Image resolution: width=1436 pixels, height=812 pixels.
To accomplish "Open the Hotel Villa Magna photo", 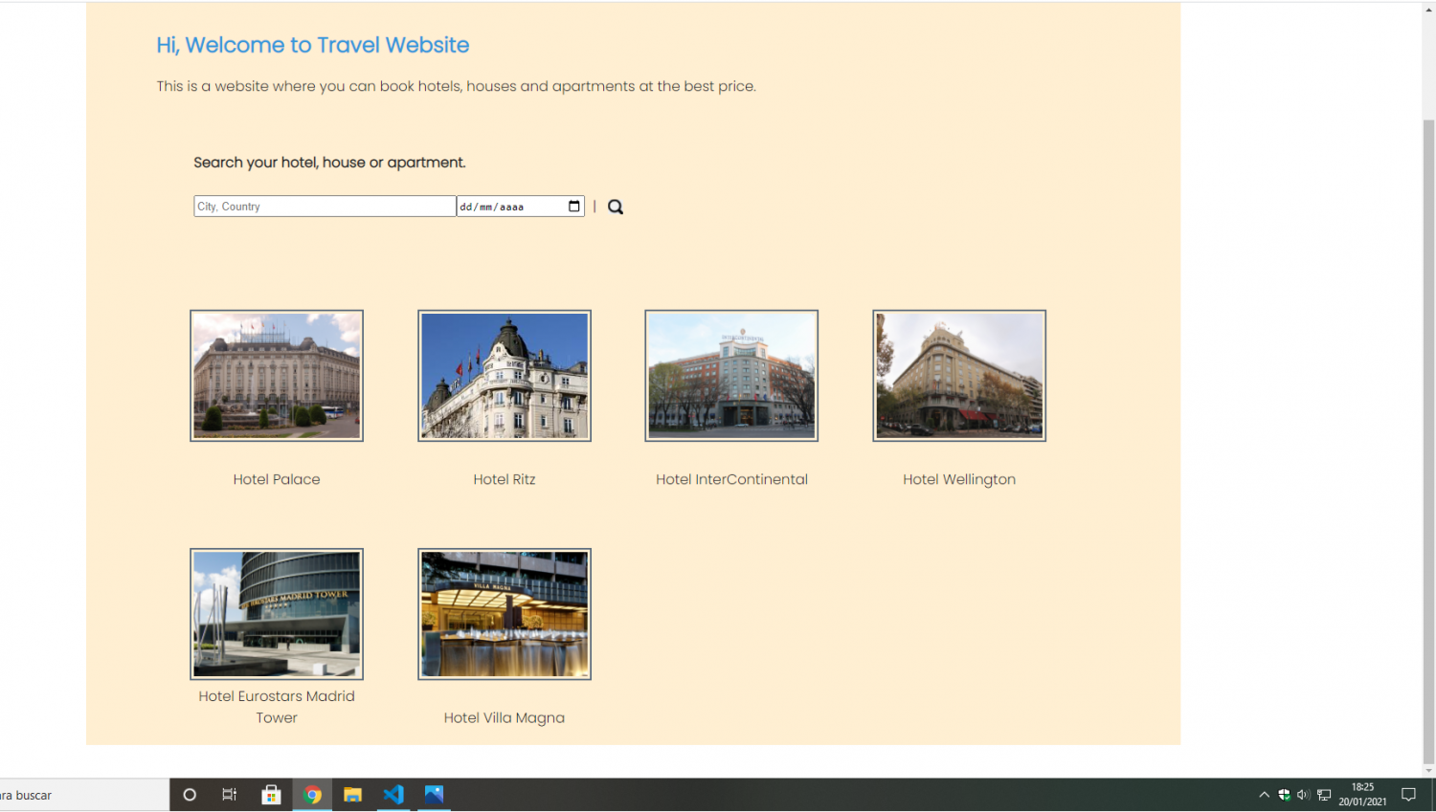I will pos(505,614).
